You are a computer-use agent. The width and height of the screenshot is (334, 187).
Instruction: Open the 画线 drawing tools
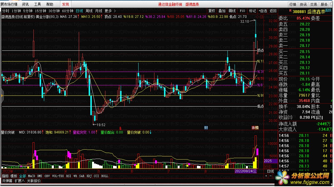(232, 11)
